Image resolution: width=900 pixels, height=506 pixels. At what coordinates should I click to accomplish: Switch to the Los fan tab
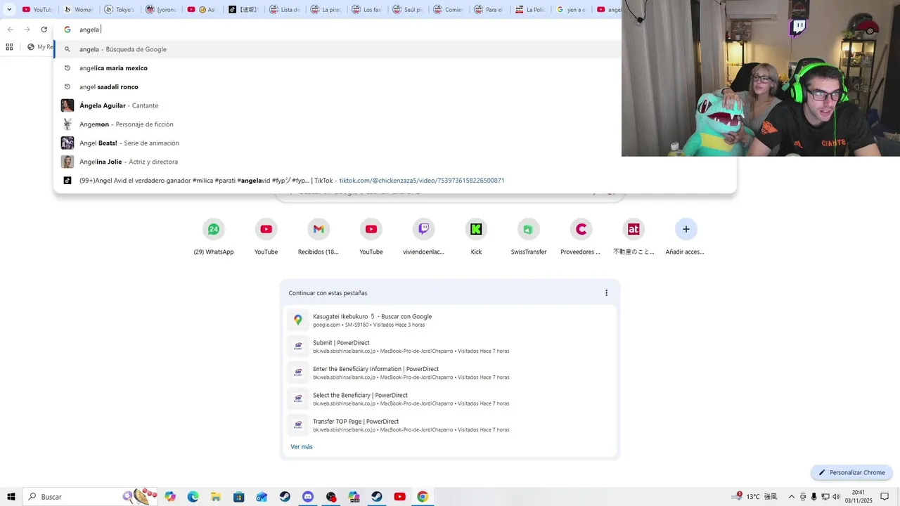(366, 10)
